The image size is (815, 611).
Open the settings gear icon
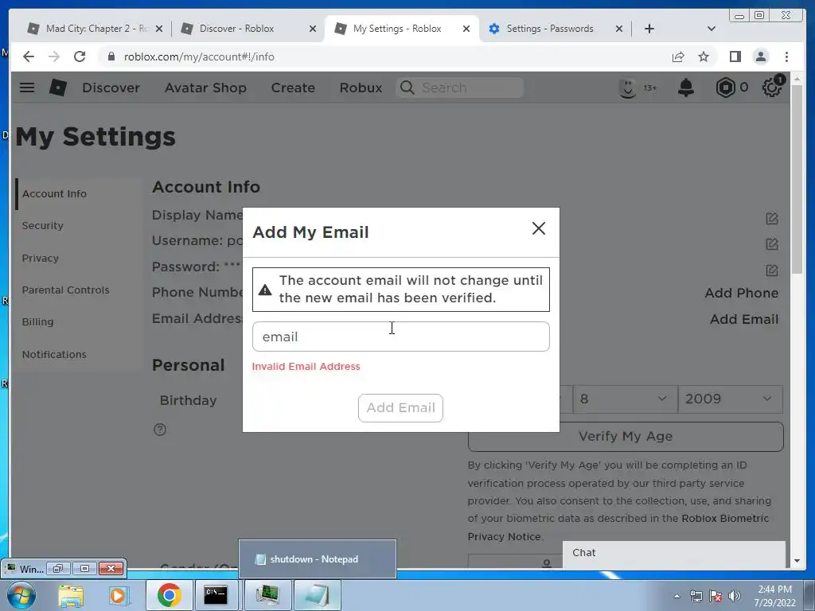pos(772,87)
